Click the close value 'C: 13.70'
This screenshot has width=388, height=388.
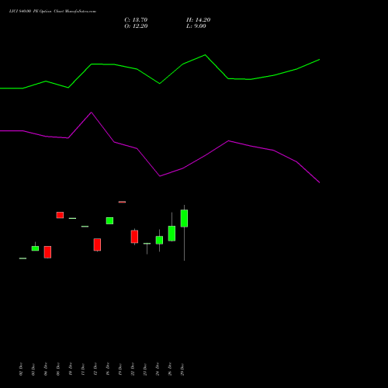pos(136,20)
